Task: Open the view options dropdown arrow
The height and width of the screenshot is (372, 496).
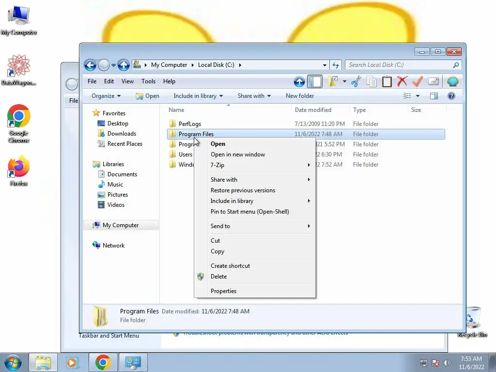Action: [418, 96]
